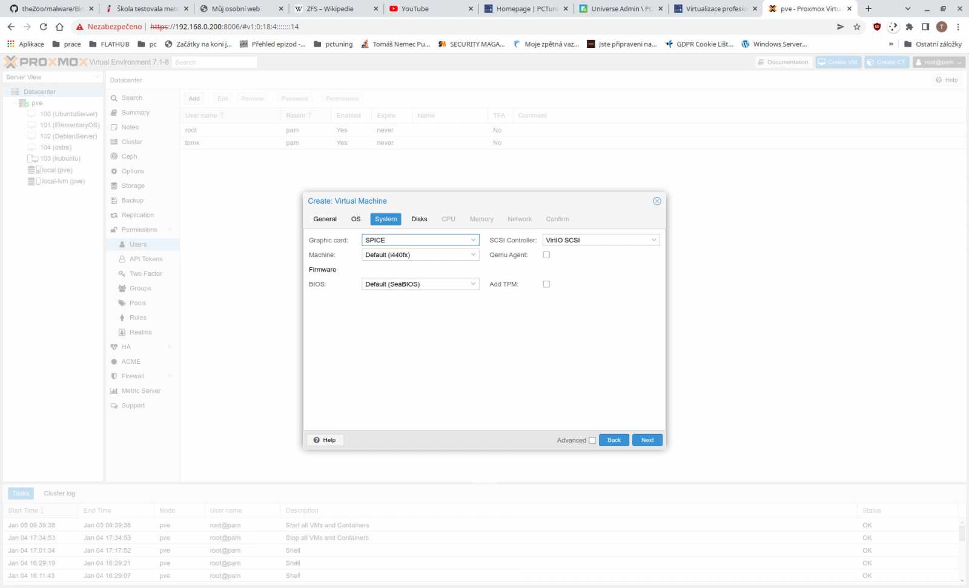Open the Aplikace apps shortcut
This screenshot has width=969, height=588.
click(x=25, y=44)
